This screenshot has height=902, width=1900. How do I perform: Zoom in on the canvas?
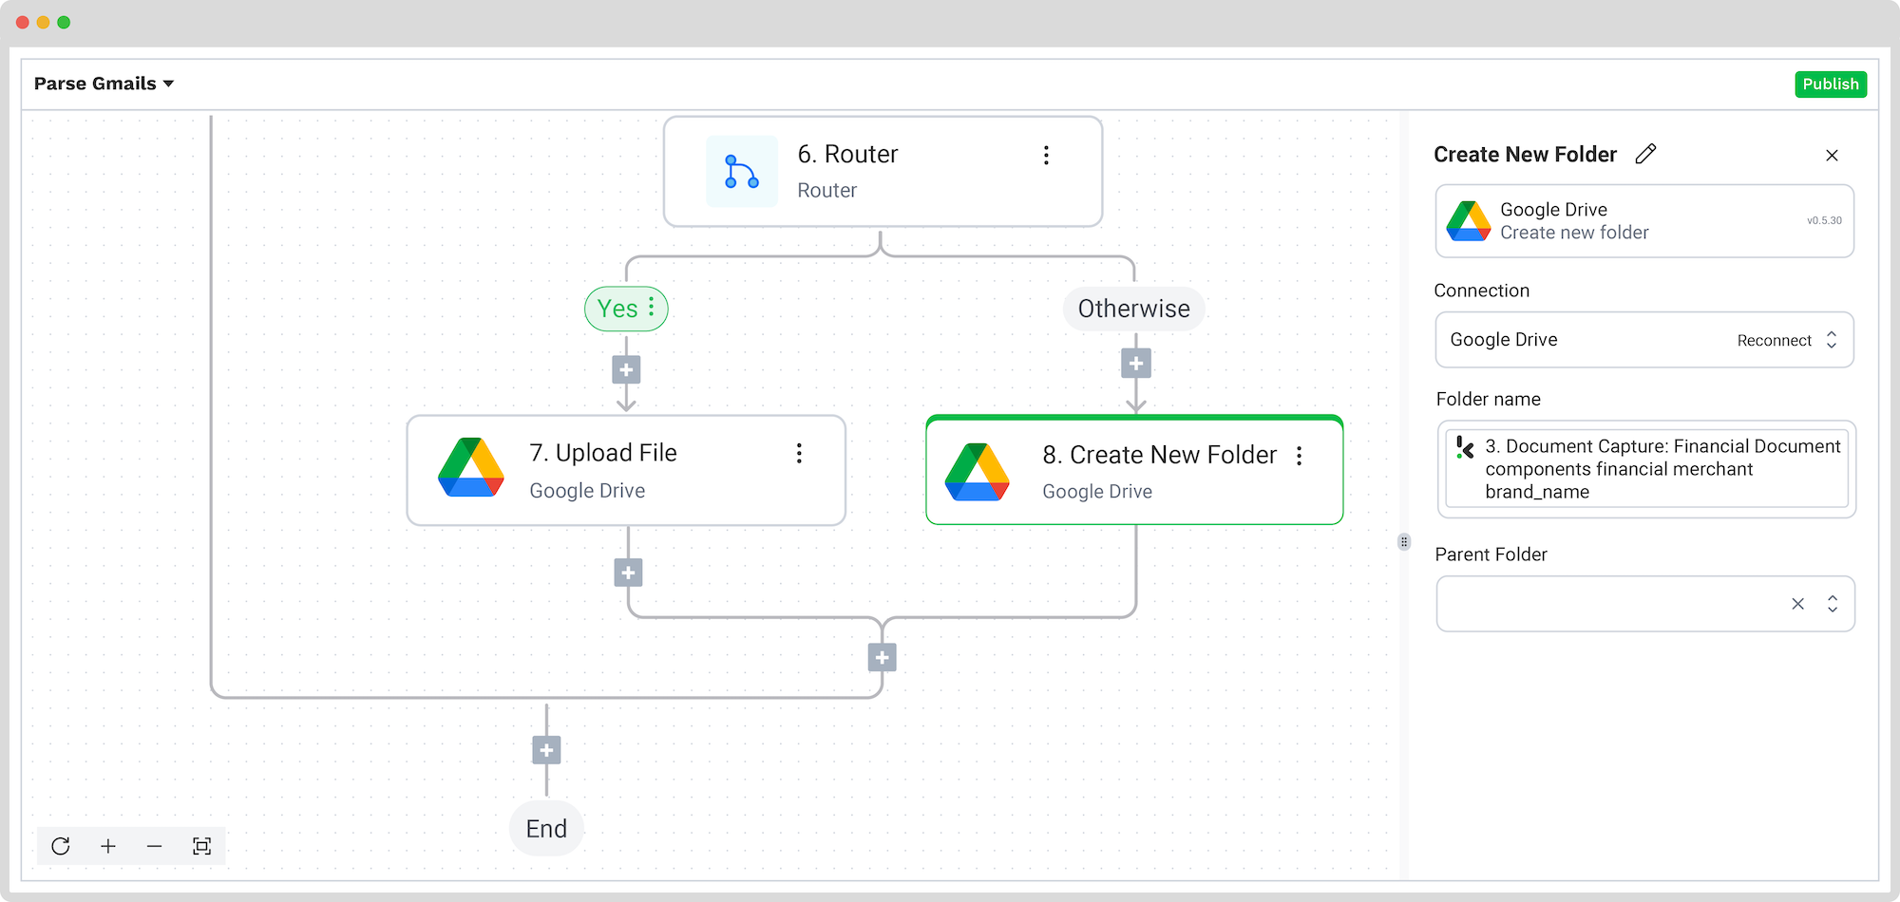pyautogui.click(x=108, y=846)
